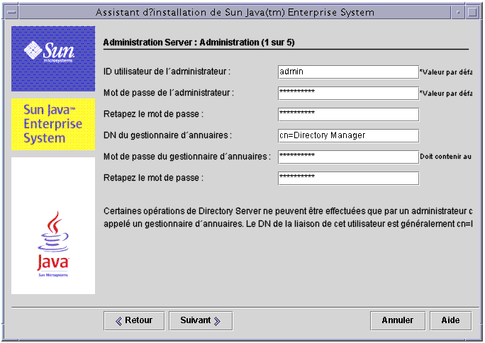Click label Mot de passe du gestionnaire d'annuaires
Image resolution: width=485 pixels, height=343 pixels.
pyautogui.click(x=187, y=157)
